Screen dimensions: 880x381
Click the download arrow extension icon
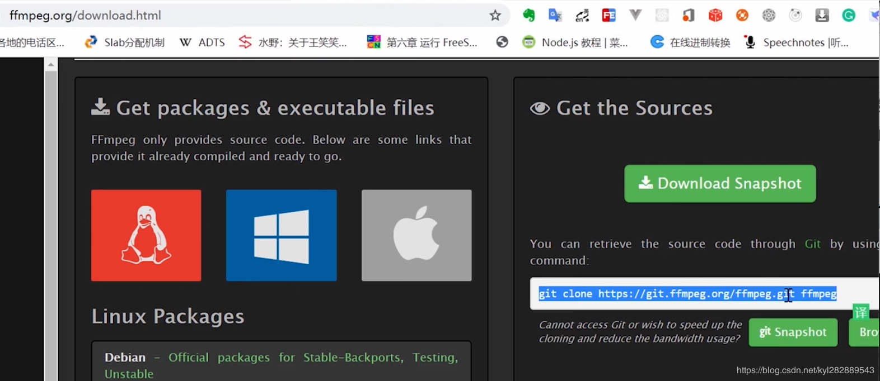click(x=822, y=16)
